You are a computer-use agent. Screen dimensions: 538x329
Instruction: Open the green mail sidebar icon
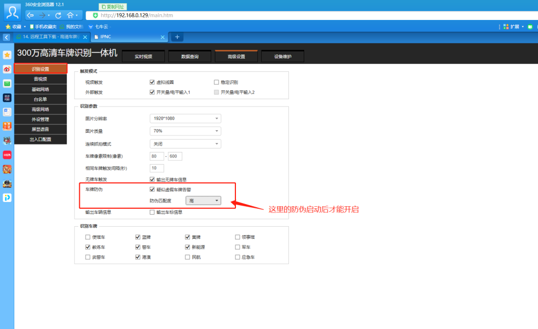7,83
